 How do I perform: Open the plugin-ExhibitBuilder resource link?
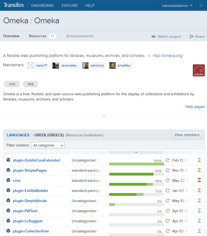coord(31,191)
